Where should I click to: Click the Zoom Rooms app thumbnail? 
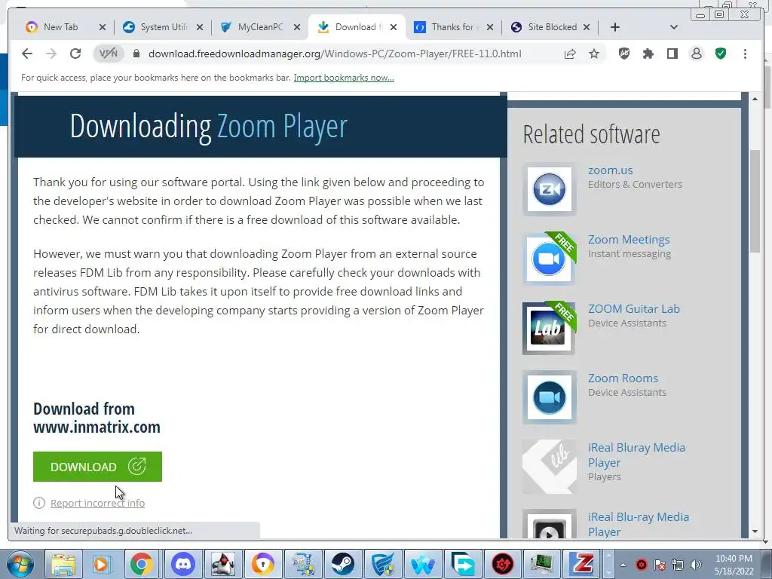[549, 397]
